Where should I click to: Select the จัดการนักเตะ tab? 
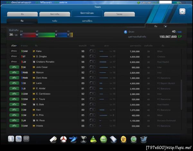click(x=87, y=13)
